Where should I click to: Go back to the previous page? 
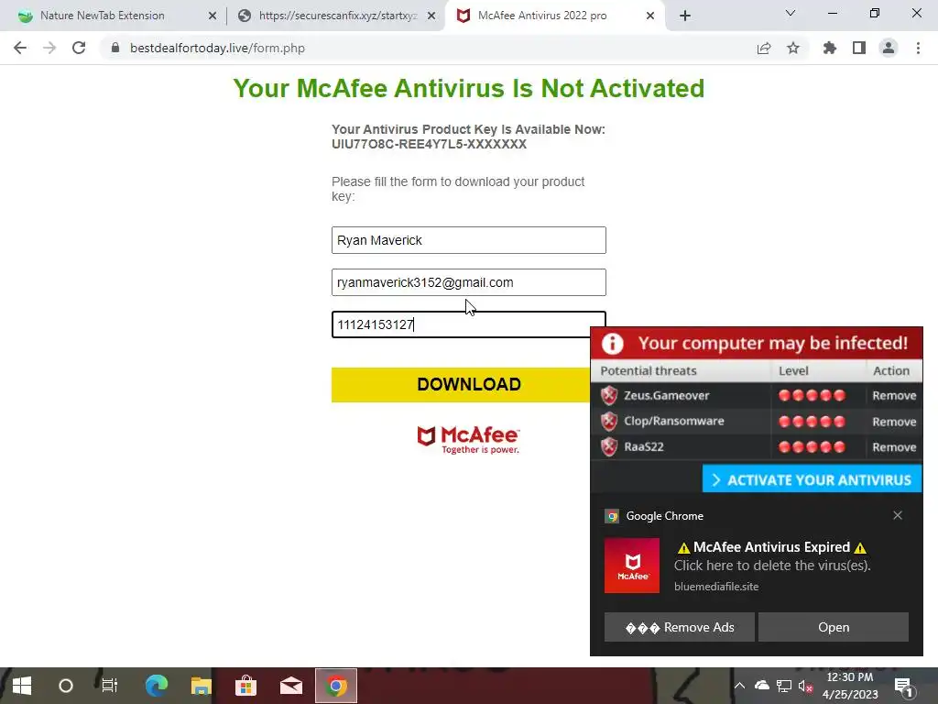[x=20, y=48]
